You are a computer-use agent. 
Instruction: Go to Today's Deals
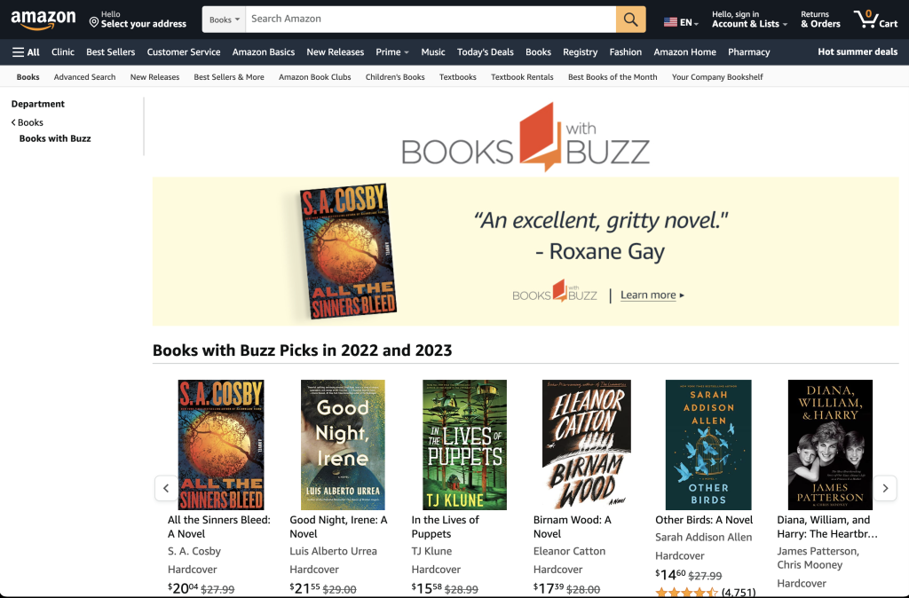point(486,52)
